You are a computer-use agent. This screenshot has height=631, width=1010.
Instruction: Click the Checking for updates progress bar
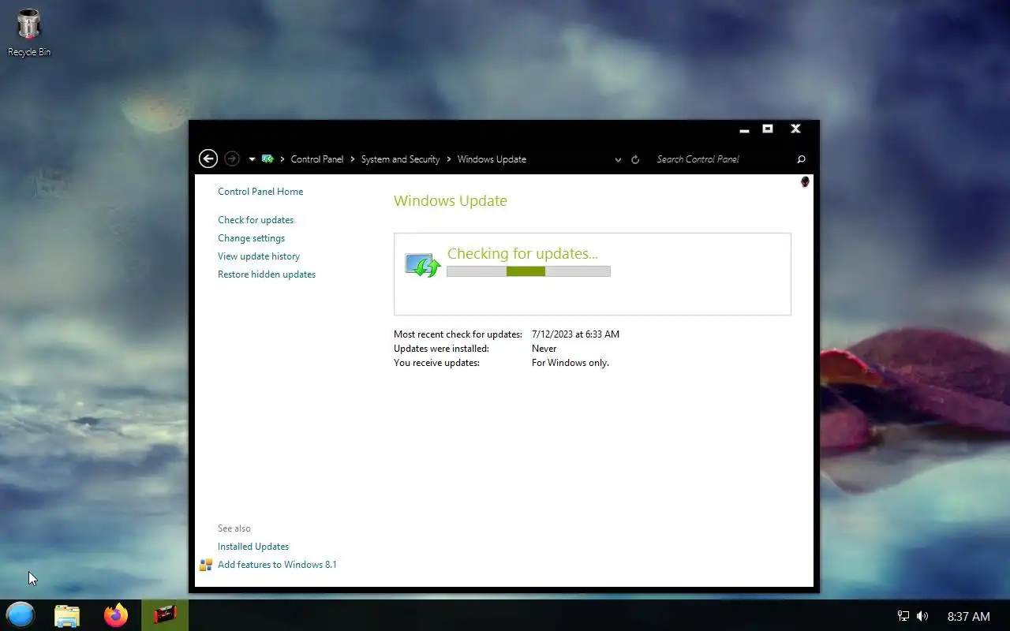pos(529,271)
